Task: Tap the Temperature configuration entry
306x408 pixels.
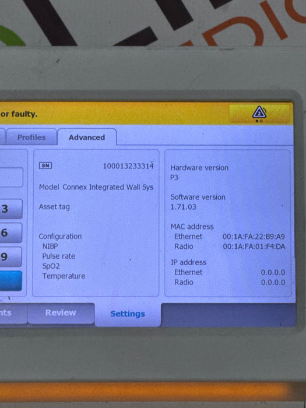Action: [64, 276]
